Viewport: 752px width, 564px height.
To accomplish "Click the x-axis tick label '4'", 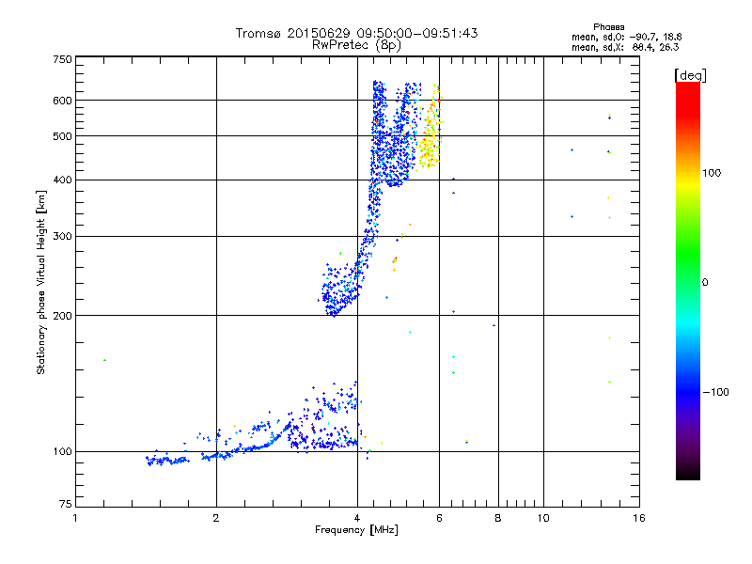I will 357,518.
